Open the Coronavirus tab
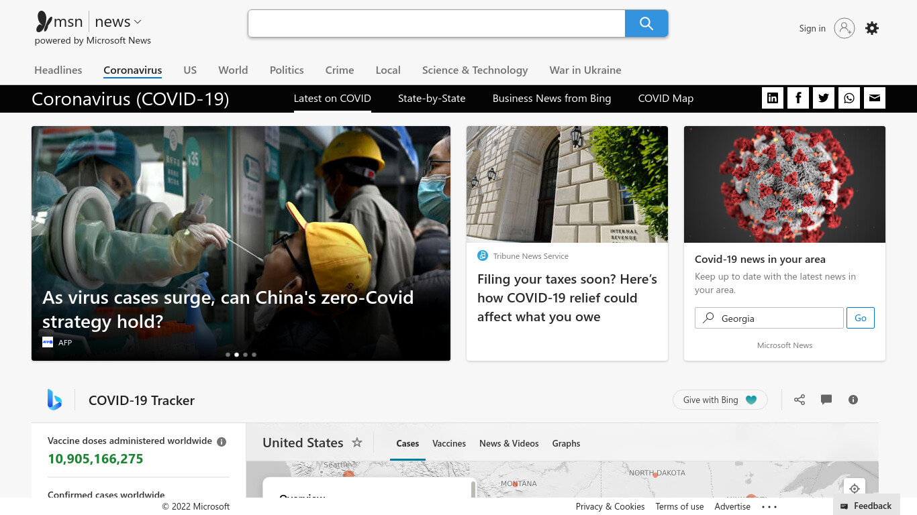 click(133, 70)
